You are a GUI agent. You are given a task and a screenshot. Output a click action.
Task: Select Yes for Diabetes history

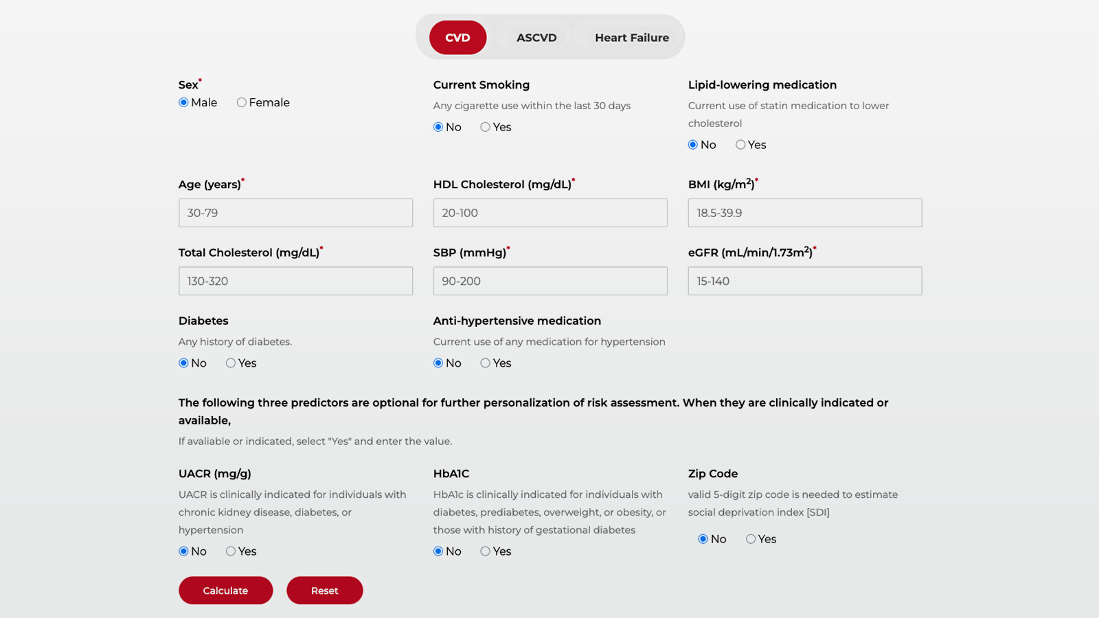231,363
